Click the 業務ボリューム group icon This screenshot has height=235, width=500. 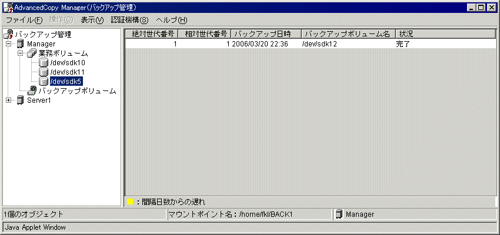click(32, 53)
